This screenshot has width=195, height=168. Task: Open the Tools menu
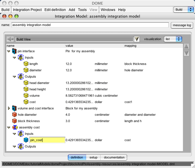coord(82,10)
